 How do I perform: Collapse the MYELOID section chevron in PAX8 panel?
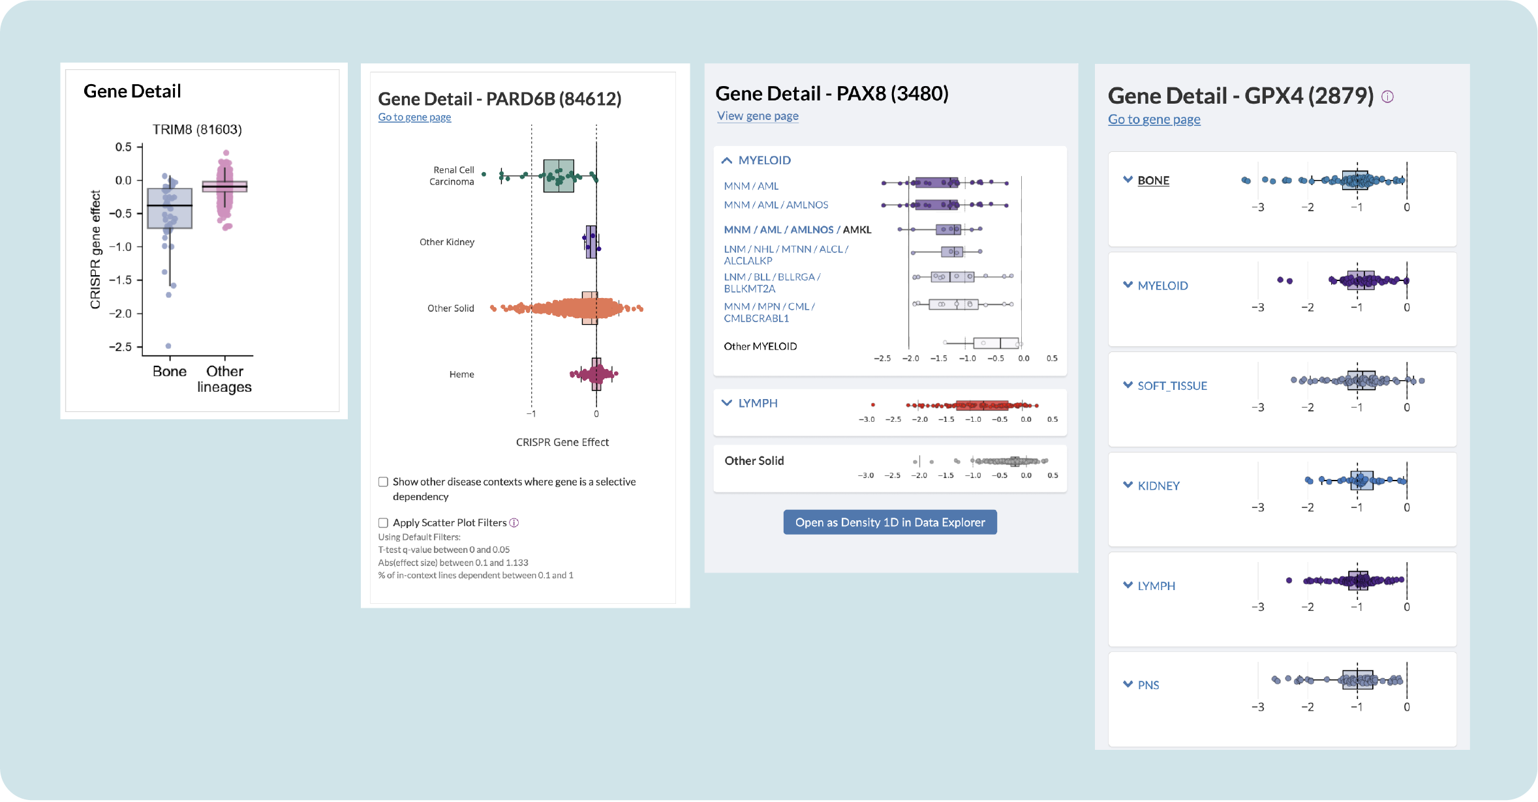coord(726,160)
